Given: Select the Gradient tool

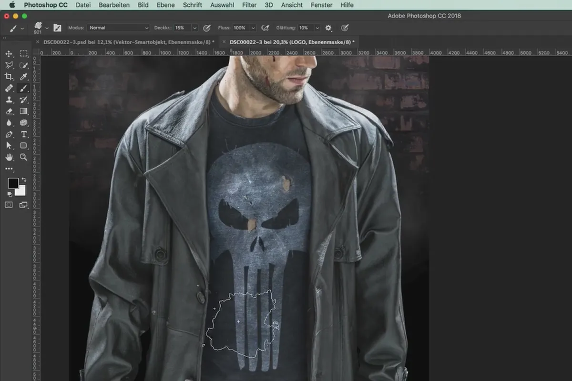Looking at the screenshot, I should (x=23, y=111).
